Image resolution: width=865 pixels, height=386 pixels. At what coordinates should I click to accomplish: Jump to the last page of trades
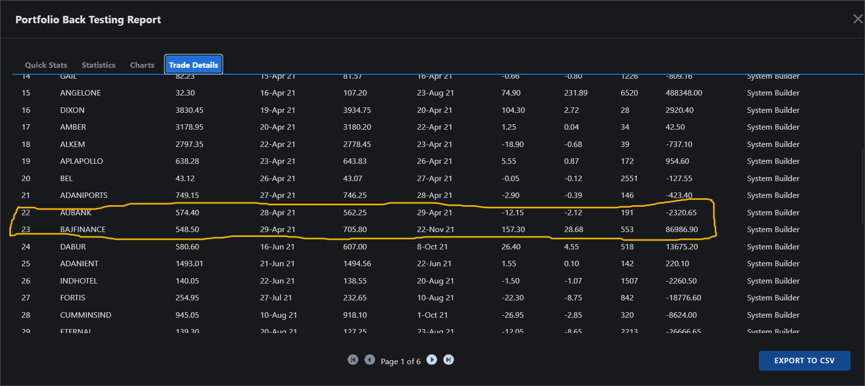[x=449, y=360]
